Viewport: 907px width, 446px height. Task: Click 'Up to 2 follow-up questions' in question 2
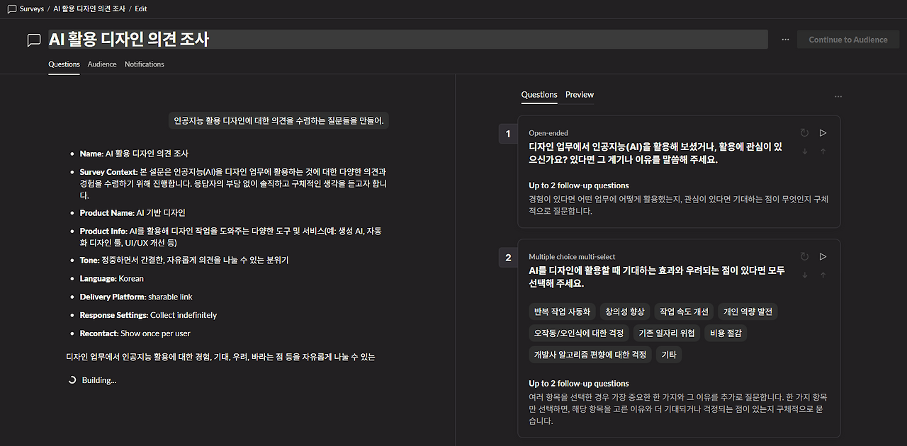[x=579, y=383]
